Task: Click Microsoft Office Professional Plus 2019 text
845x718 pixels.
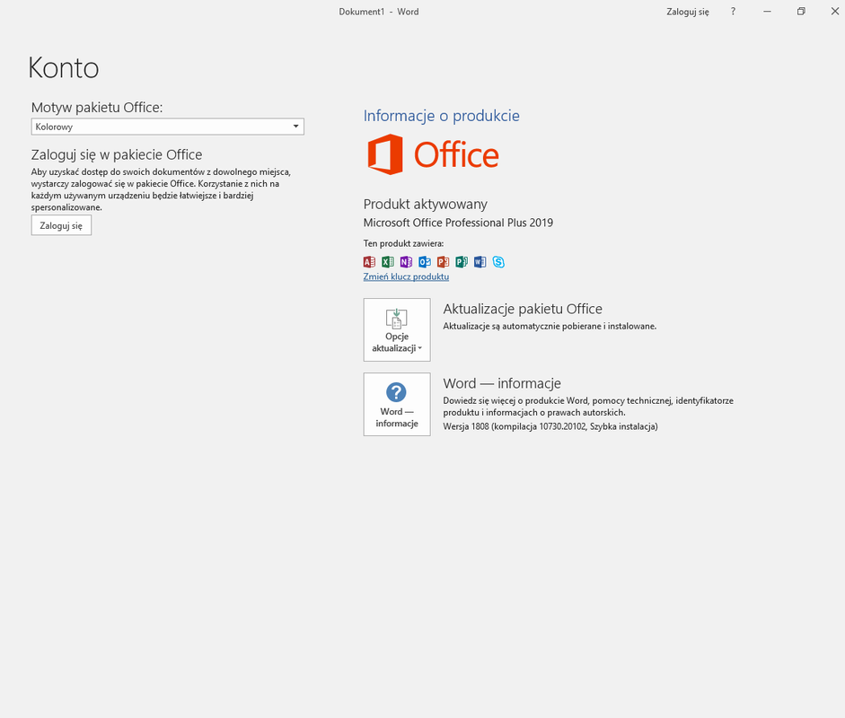Action: click(458, 223)
